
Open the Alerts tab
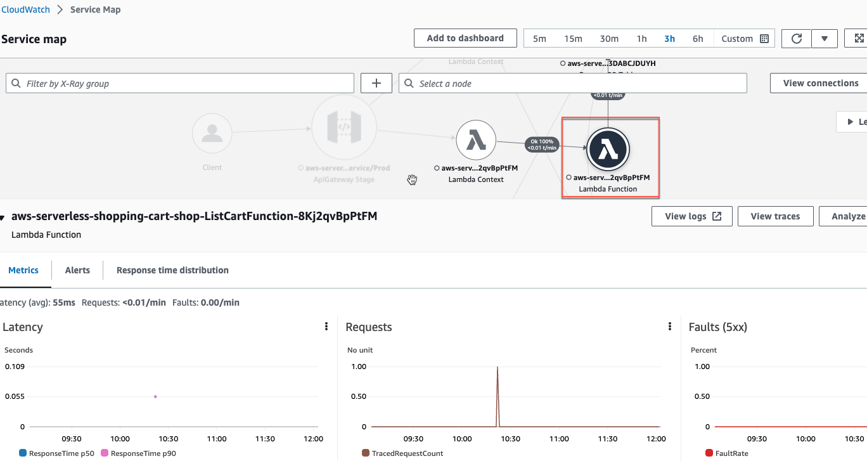[x=77, y=270]
